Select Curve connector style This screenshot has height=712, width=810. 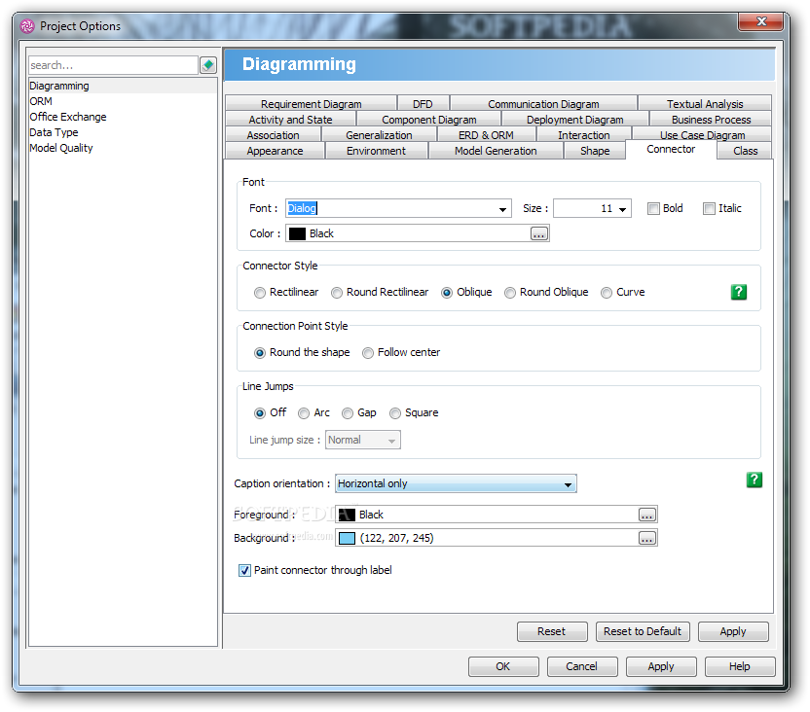pyautogui.click(x=607, y=293)
